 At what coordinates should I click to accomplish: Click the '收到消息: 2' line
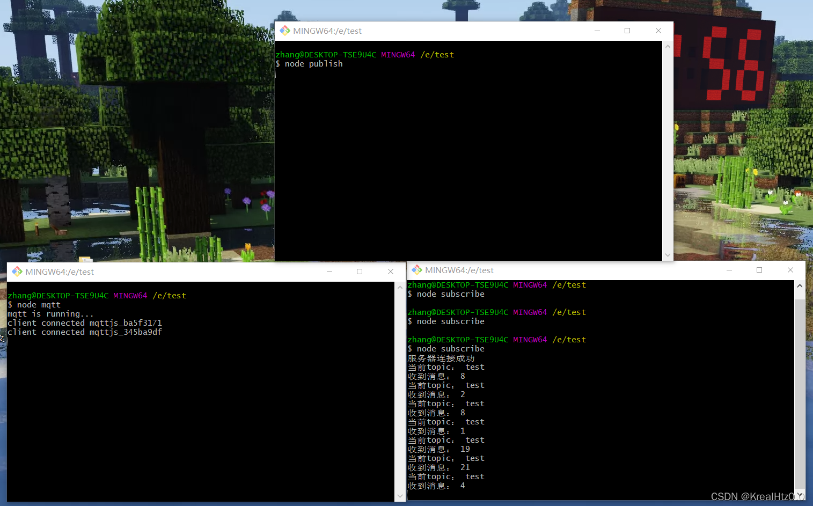[437, 394]
